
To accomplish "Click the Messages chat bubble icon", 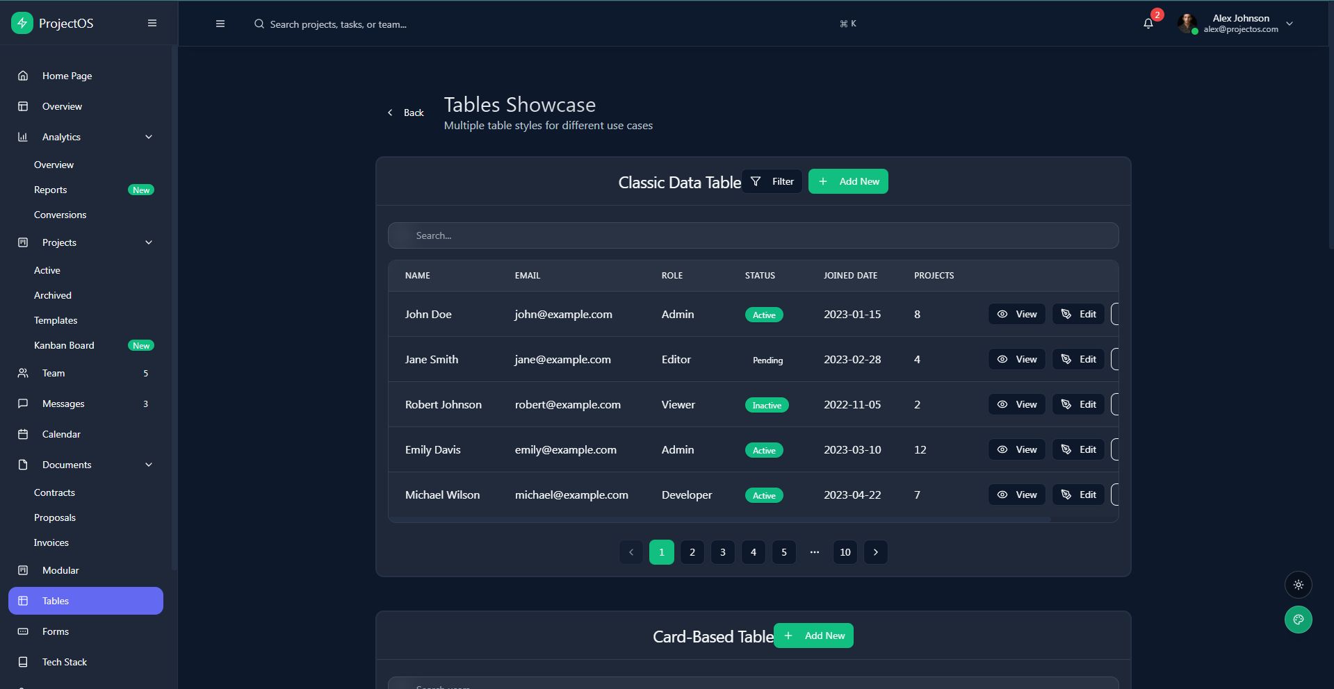I will click(x=23, y=404).
